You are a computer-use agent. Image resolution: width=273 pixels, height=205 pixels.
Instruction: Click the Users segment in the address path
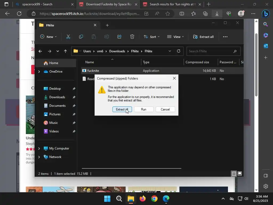[87, 51]
